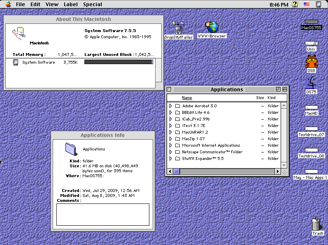The image size is (328, 245).
Task: Click the iCab_Pre2.99b folder icon
Action: click(177, 119)
